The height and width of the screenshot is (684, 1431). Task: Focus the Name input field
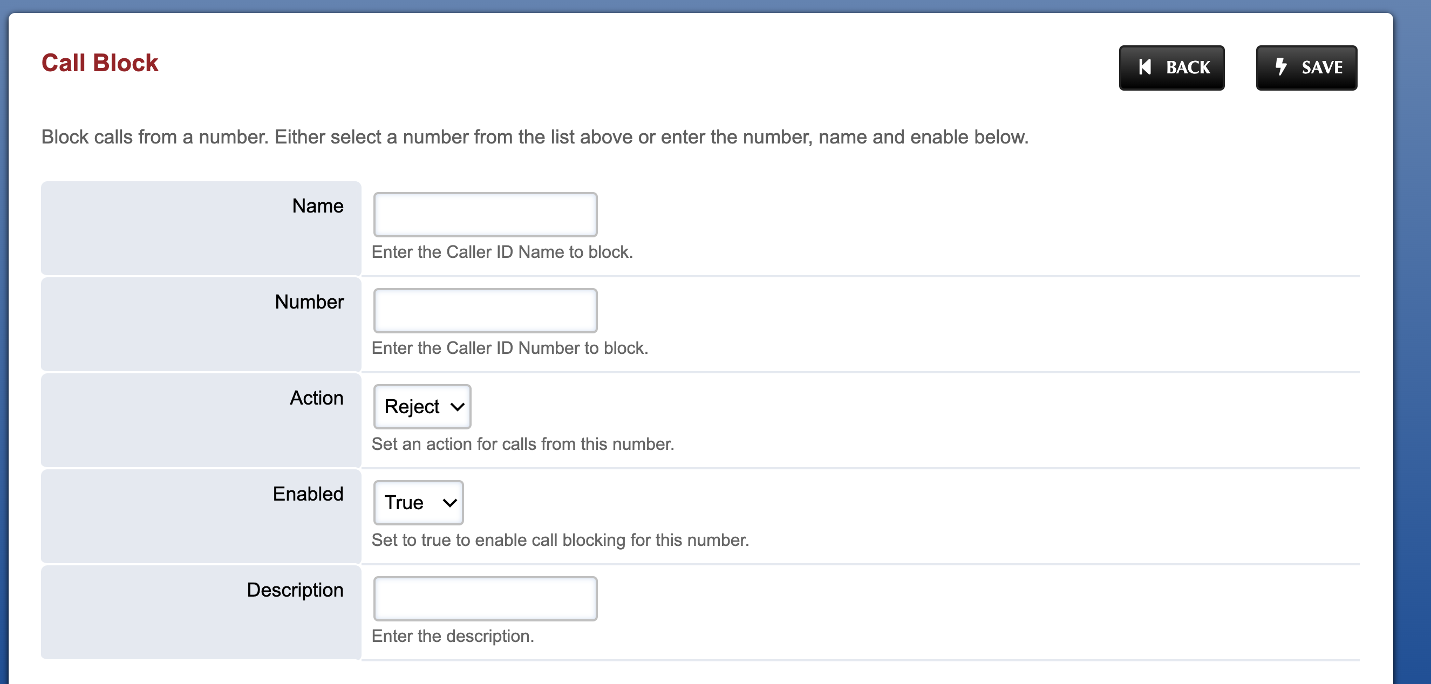tap(486, 214)
